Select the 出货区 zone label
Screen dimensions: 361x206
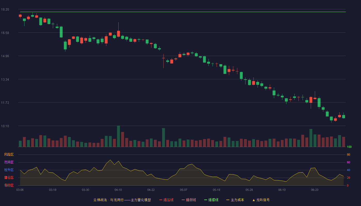(9, 162)
